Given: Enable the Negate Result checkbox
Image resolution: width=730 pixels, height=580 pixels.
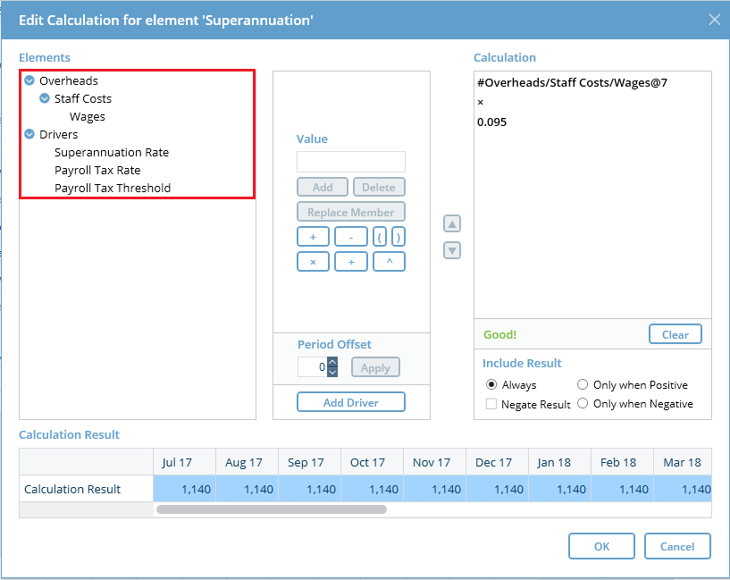Looking at the screenshot, I should pyautogui.click(x=491, y=405).
